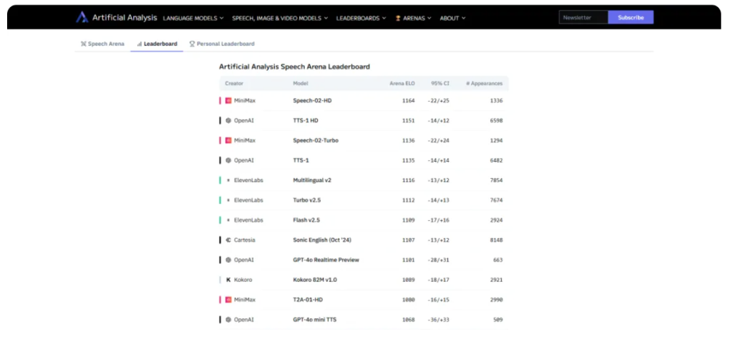Switch to the Speech Arena tab
The width and height of the screenshot is (733, 347).
click(102, 44)
